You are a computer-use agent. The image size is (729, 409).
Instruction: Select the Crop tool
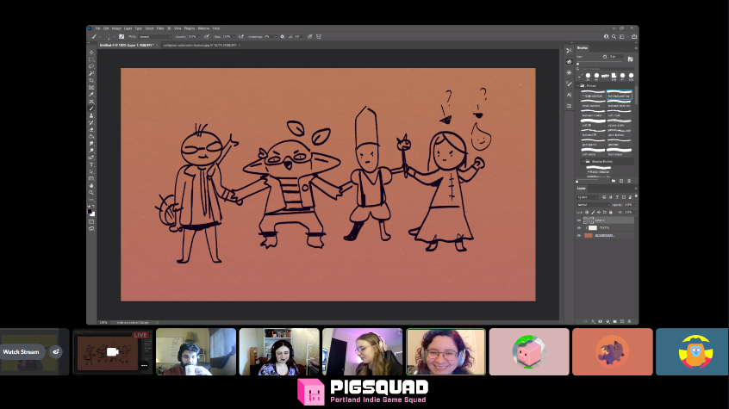[x=91, y=80]
